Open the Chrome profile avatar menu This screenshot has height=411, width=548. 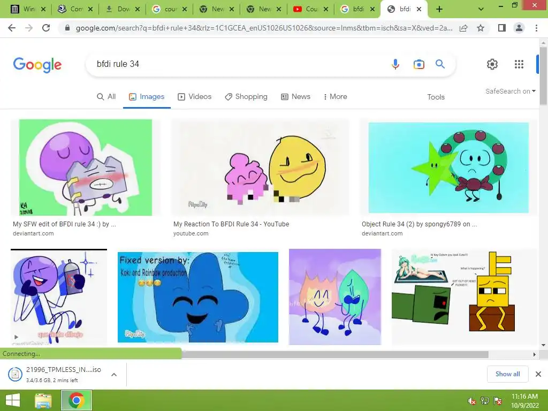coord(519,28)
